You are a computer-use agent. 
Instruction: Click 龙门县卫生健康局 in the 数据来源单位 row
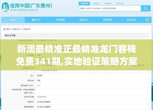tap(44, 107)
